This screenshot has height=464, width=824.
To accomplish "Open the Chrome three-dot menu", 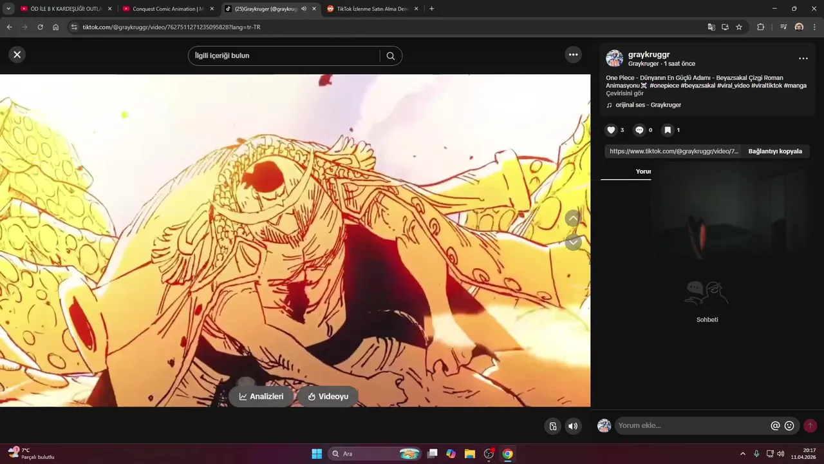I will coord(814,27).
